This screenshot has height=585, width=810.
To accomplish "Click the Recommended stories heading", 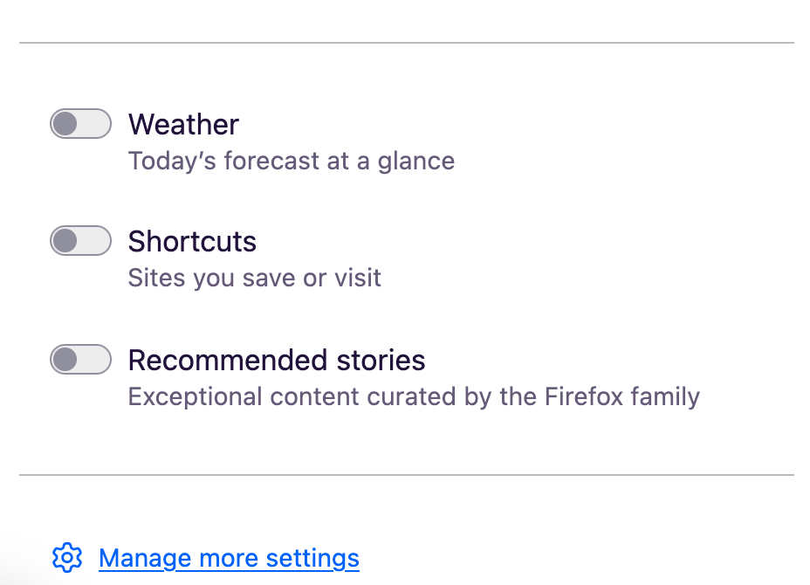I will tap(277, 361).
